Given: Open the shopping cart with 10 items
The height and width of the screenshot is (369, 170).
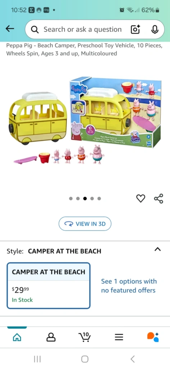Looking at the screenshot, I should pyautogui.click(x=85, y=337).
